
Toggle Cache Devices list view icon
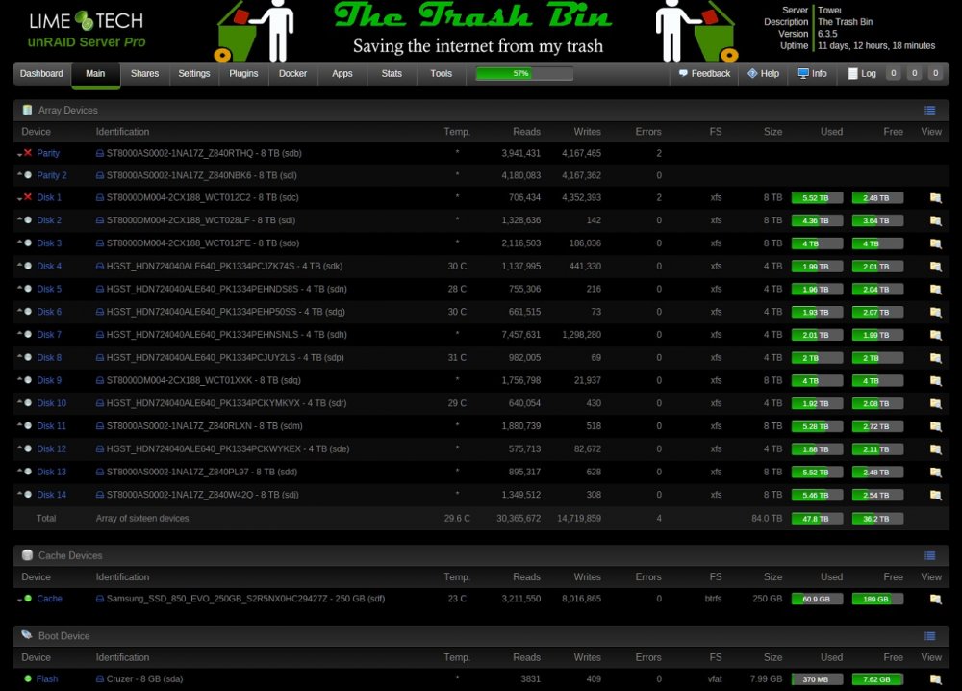[x=929, y=556]
